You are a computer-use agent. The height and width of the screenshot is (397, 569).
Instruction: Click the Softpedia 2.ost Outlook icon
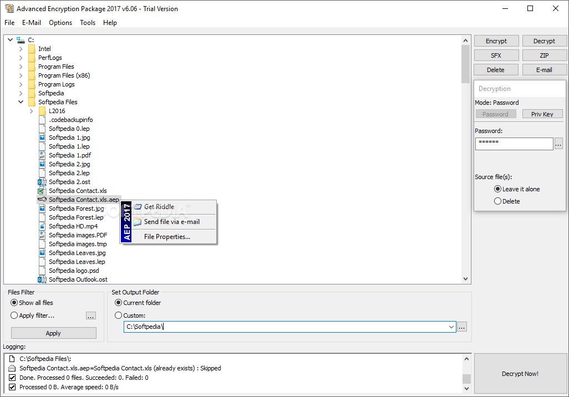[x=42, y=182]
